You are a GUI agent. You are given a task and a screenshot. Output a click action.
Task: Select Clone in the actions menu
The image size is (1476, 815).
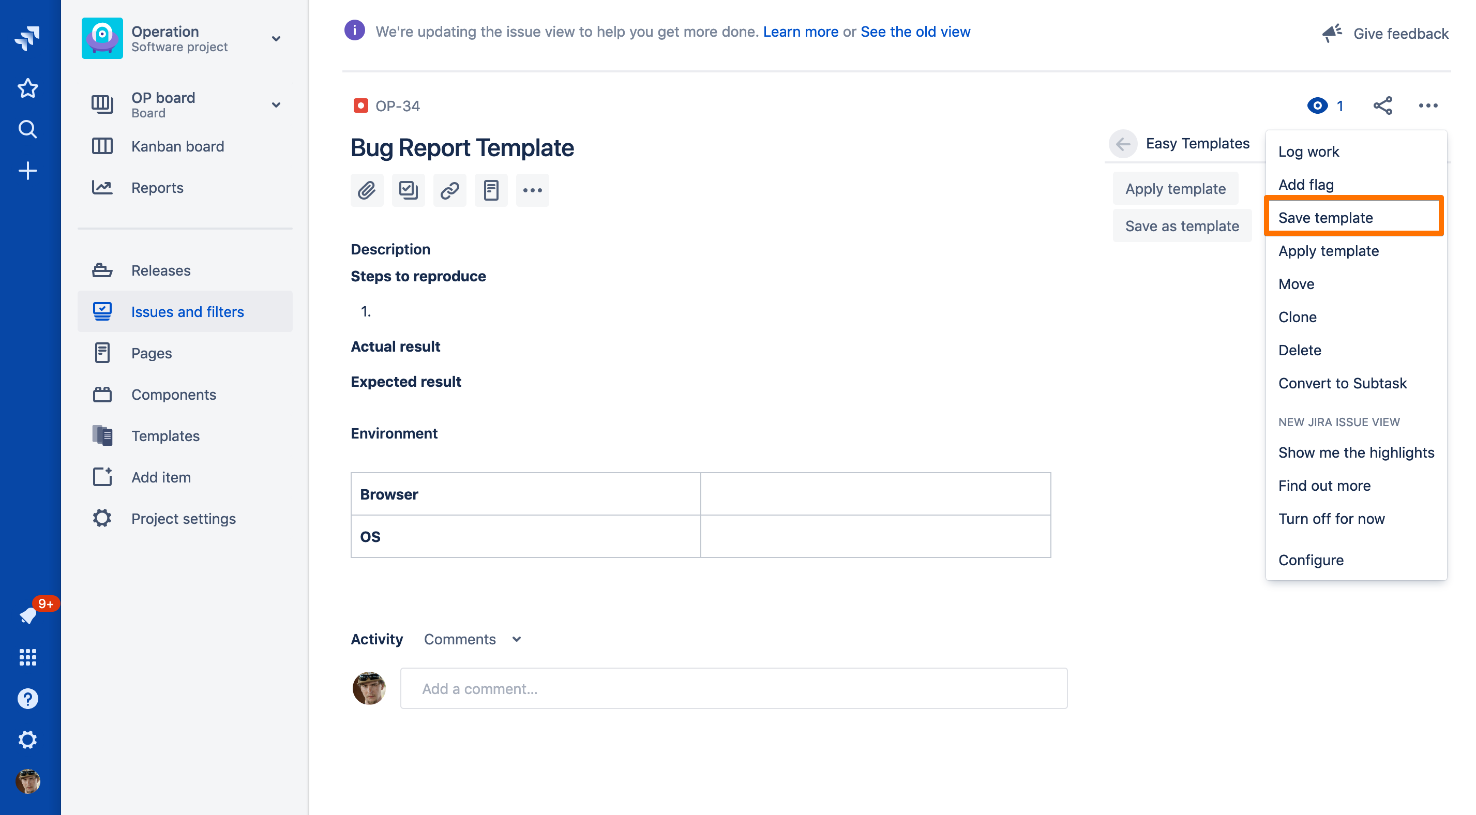(x=1297, y=317)
